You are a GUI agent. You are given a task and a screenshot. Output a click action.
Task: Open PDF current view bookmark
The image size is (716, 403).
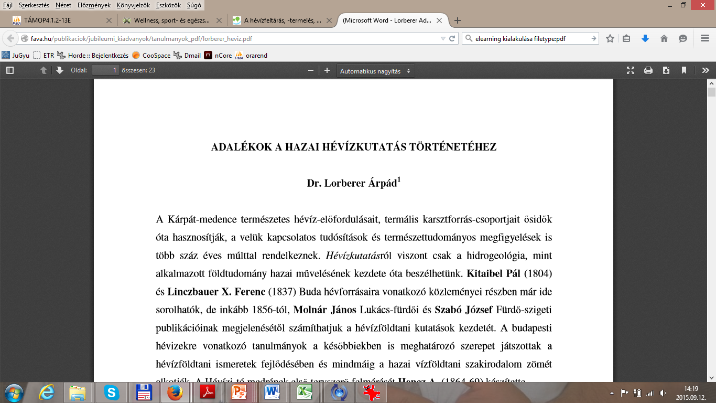(x=684, y=70)
